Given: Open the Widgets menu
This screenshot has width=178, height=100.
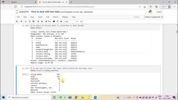Looking at the screenshot, I should 65,17.
